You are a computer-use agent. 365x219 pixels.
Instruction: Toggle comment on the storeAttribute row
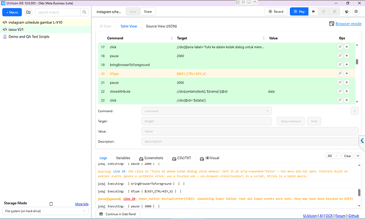pos(340,91)
